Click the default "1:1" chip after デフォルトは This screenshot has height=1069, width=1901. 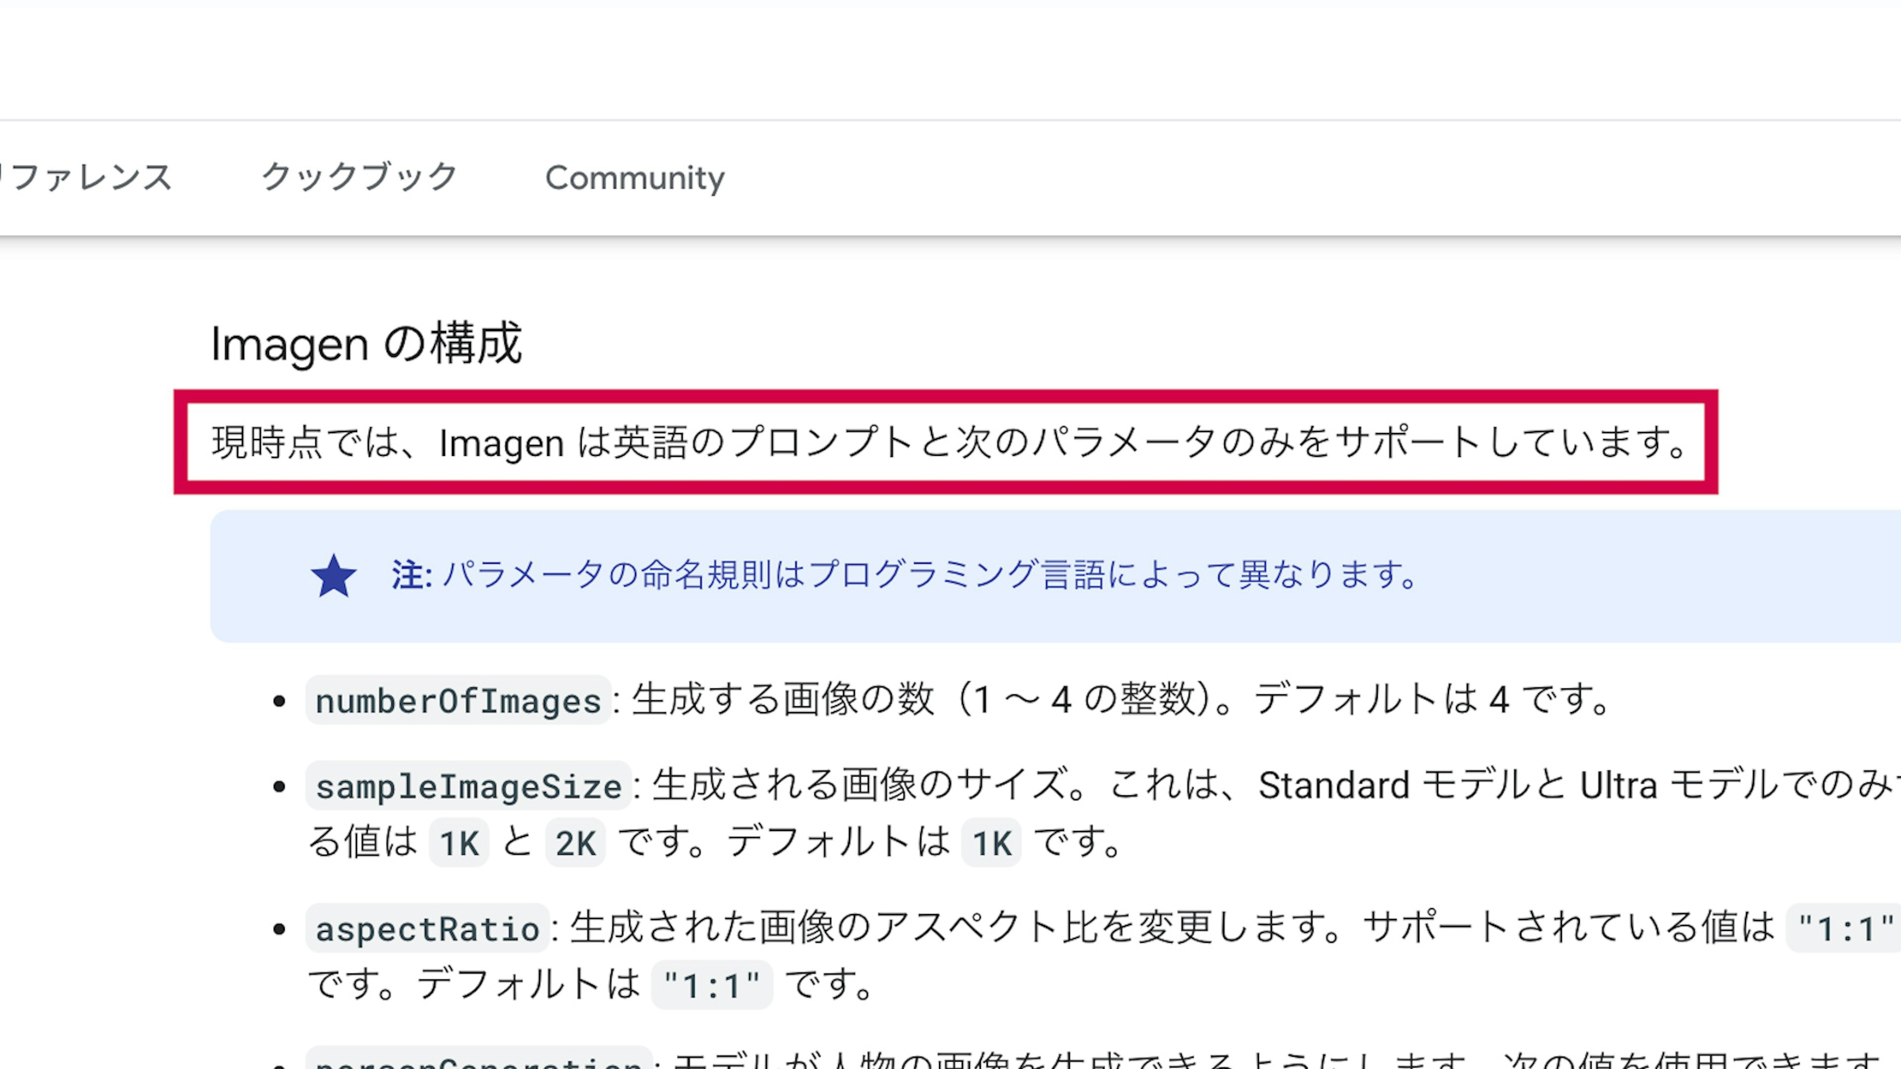click(x=711, y=986)
